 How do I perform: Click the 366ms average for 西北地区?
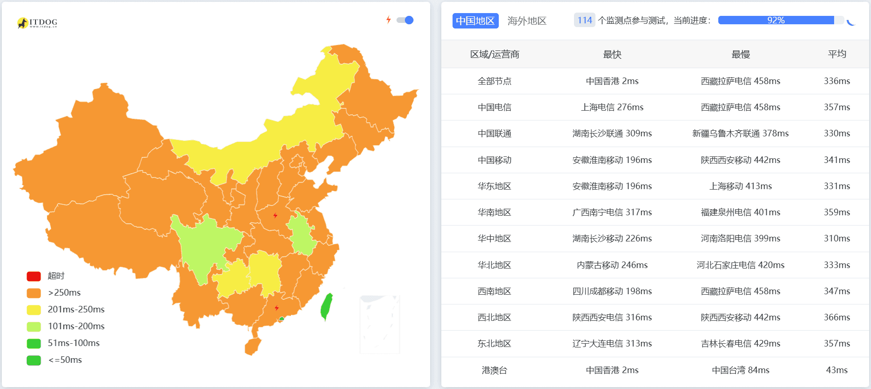point(837,317)
